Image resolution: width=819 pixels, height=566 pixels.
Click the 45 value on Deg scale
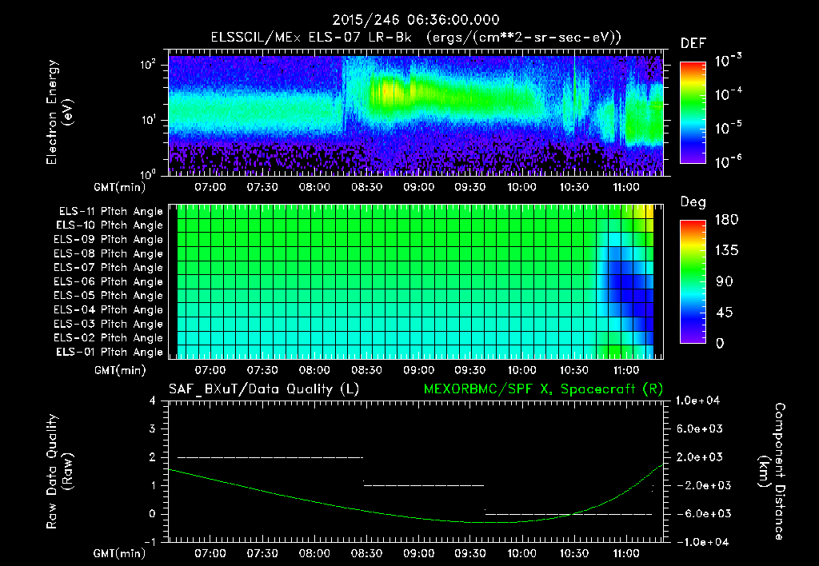(x=724, y=313)
